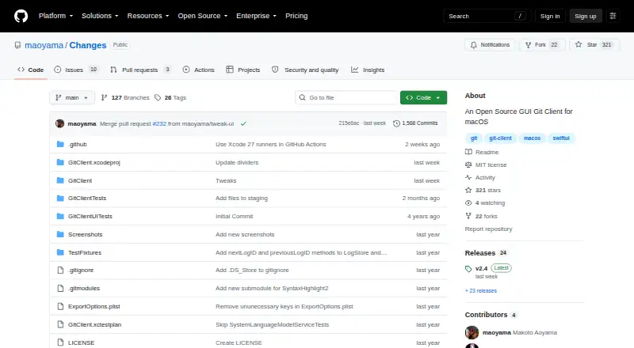Expand the Resources menu
This screenshot has width=634, height=348.
[148, 16]
